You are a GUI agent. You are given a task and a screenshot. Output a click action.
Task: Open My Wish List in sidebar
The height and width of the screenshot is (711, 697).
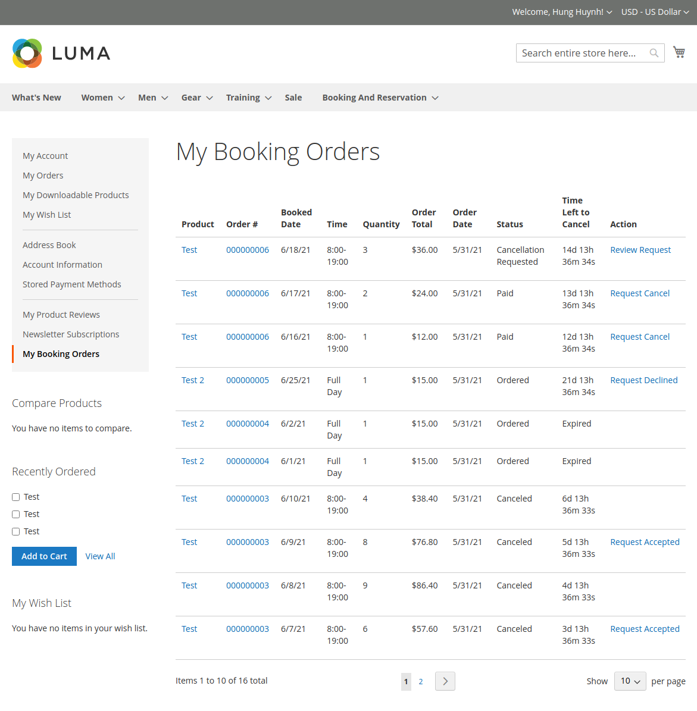[46, 215]
